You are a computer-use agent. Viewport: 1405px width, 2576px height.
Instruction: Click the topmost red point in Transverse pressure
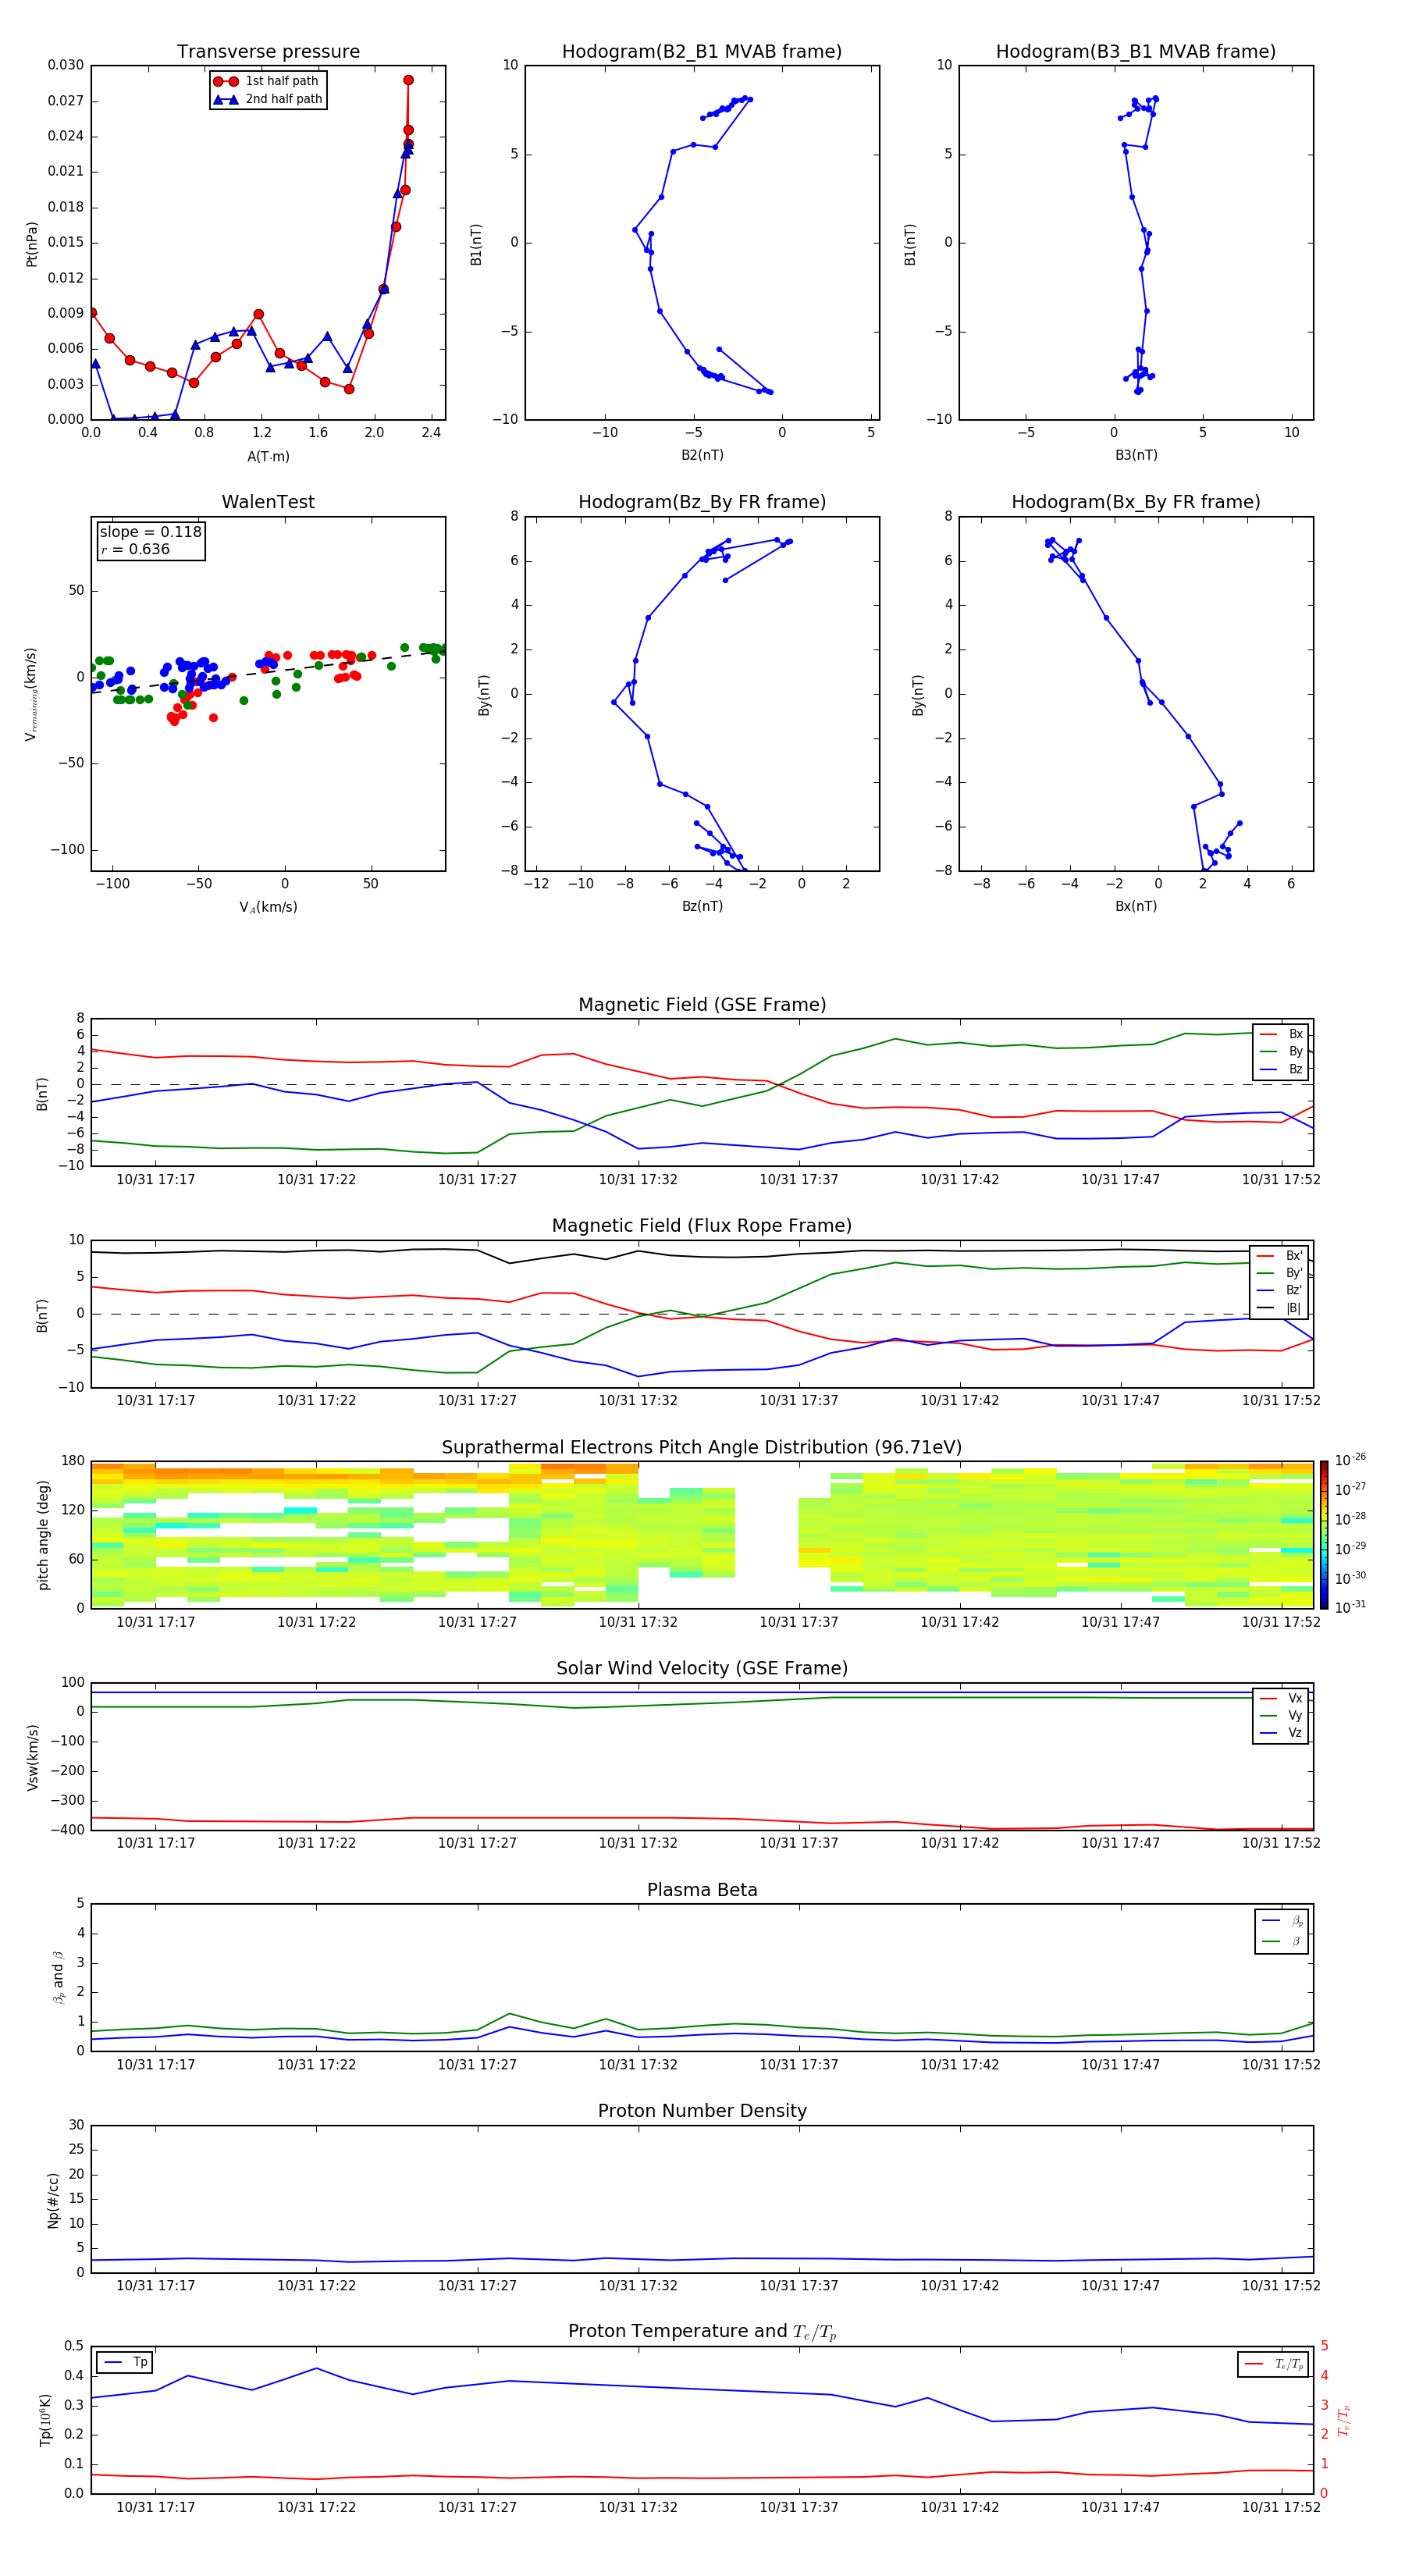click(408, 80)
